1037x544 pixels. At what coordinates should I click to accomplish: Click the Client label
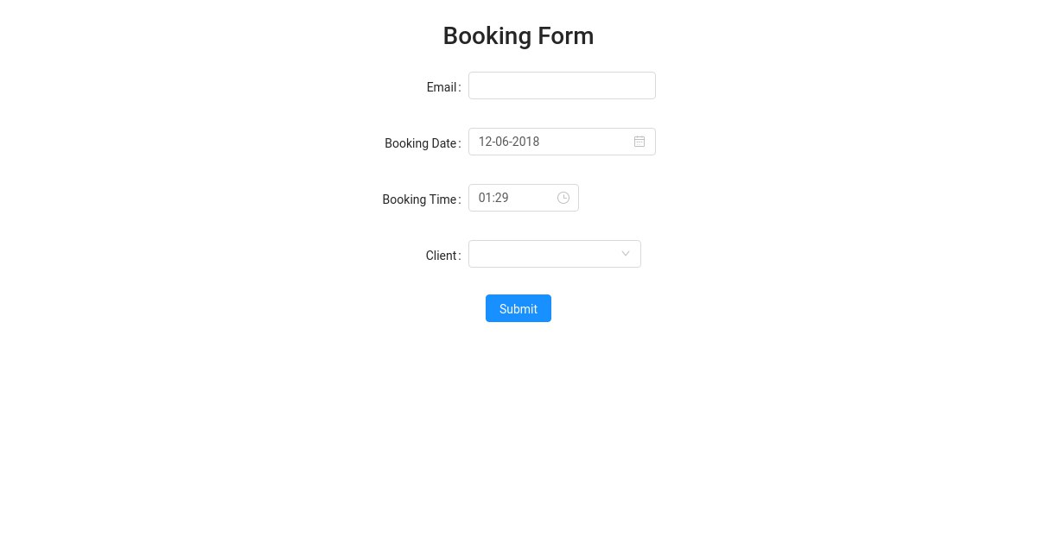pos(441,256)
